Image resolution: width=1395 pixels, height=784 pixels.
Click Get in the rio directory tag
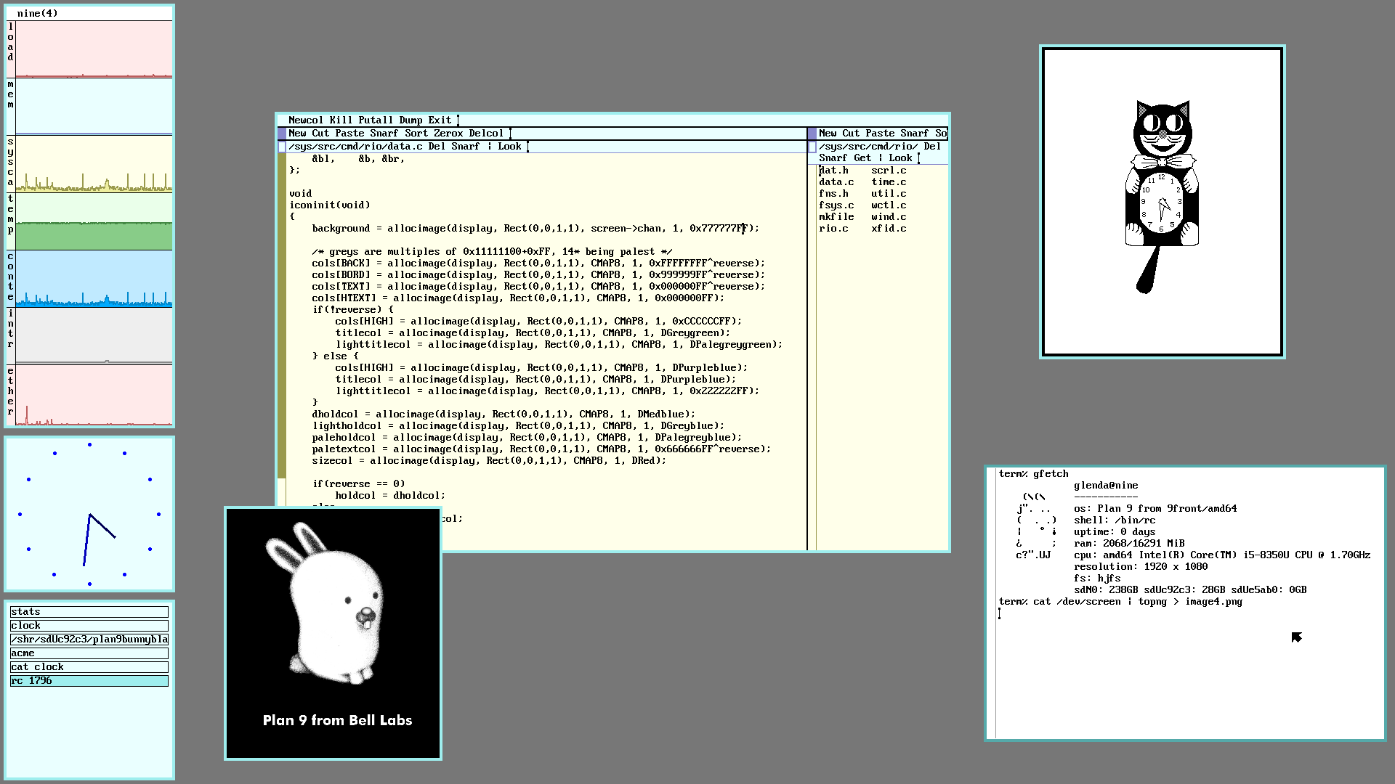862,158
